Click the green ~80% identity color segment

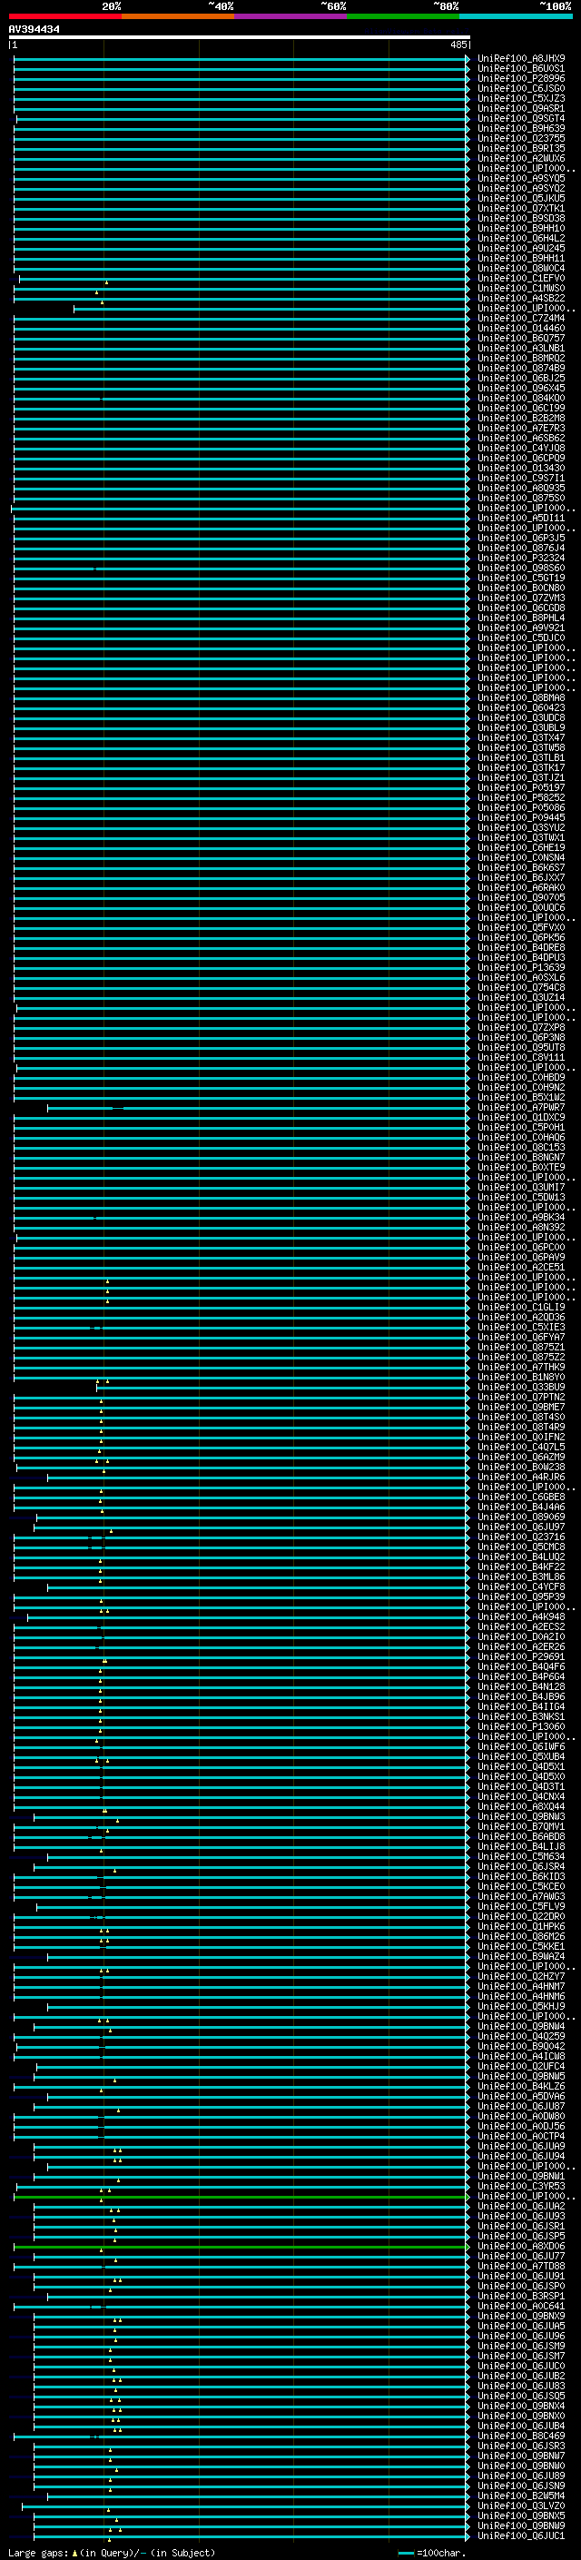pyautogui.click(x=403, y=16)
